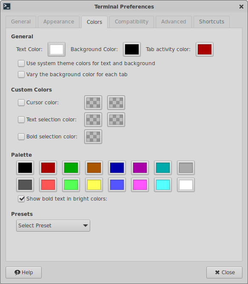Click the first Text selection color swatch

pos(93,120)
